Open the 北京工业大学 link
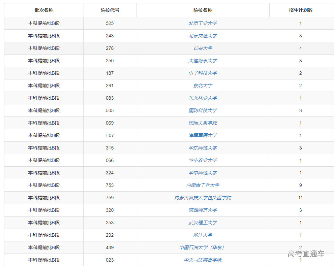The image size is (334, 267). point(203,23)
